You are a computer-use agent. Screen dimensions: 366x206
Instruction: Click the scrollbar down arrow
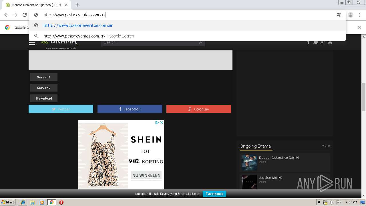coord(364,195)
